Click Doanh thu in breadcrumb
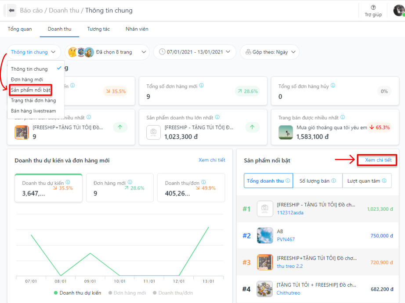The width and height of the screenshot is (405, 303). tap(64, 11)
